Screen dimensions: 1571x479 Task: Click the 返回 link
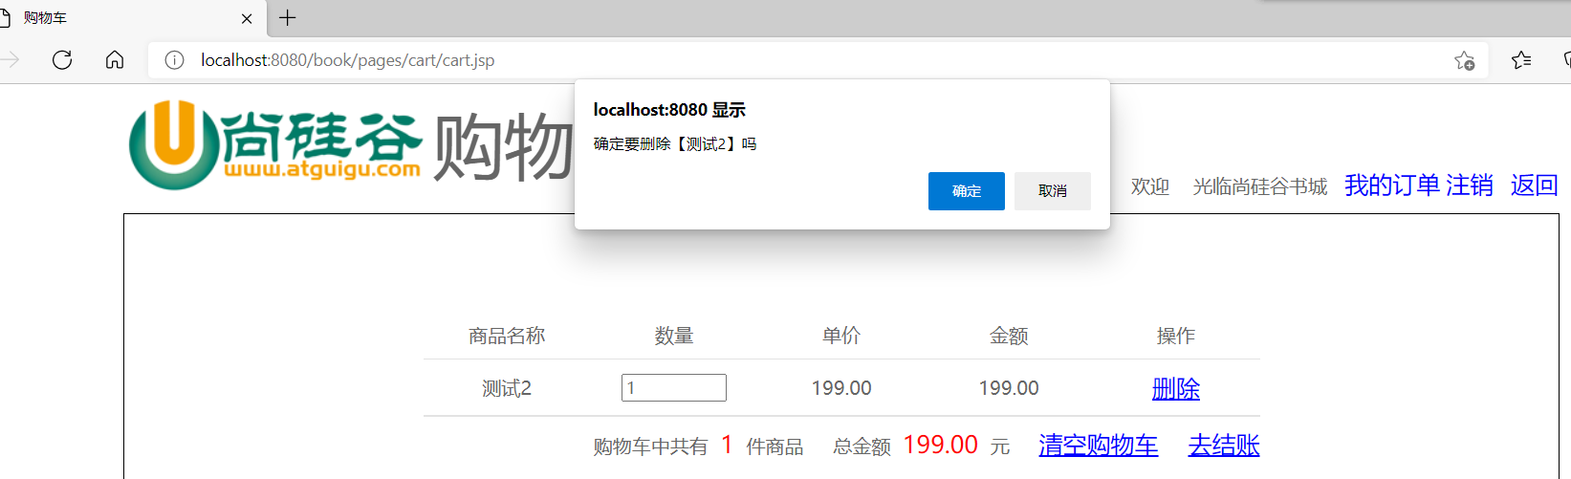pos(1534,185)
